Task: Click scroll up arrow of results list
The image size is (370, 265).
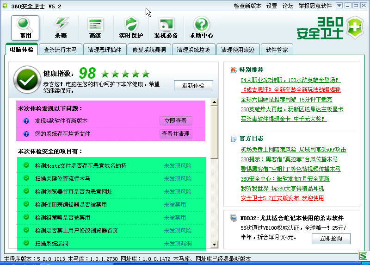Action: click(214, 102)
